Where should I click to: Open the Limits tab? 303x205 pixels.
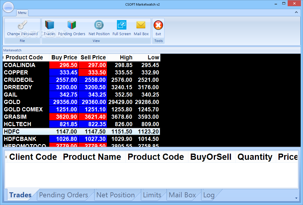(x=152, y=195)
